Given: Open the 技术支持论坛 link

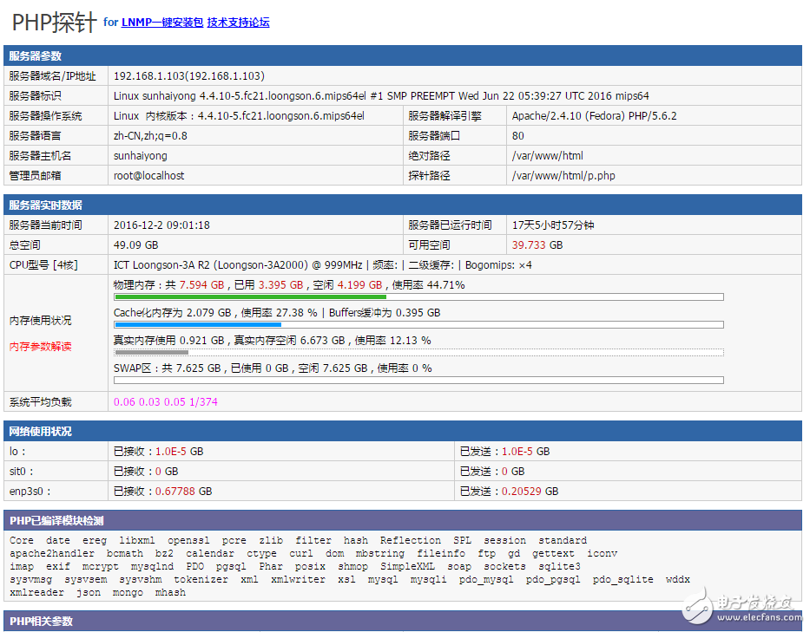Looking at the screenshot, I should (x=238, y=23).
